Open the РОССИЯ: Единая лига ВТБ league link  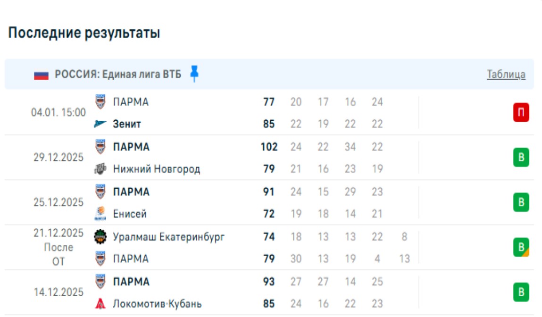(x=118, y=75)
